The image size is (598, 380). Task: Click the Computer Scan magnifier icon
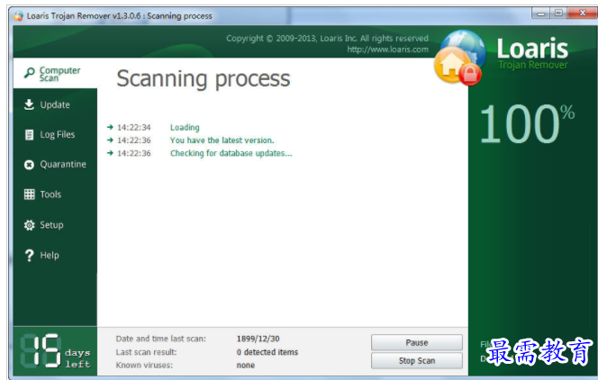click(29, 73)
